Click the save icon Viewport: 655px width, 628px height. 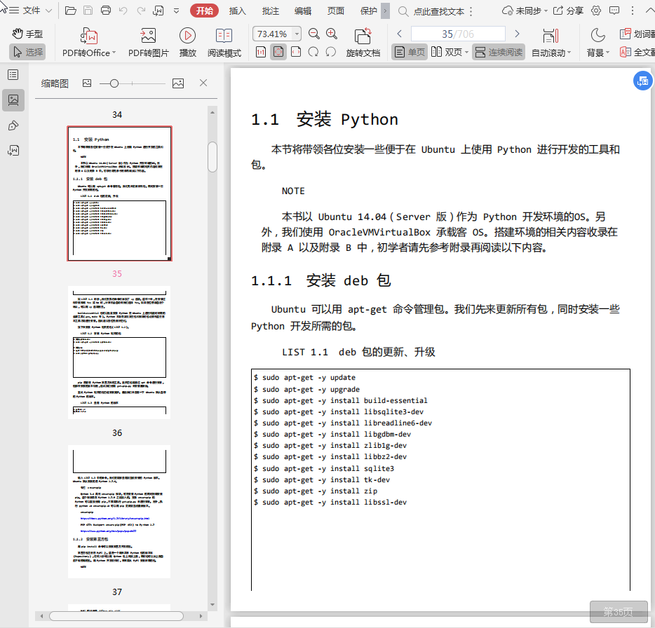coord(88,11)
